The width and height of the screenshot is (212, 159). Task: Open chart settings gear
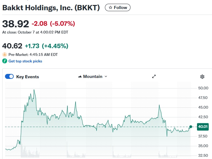(x=202, y=77)
